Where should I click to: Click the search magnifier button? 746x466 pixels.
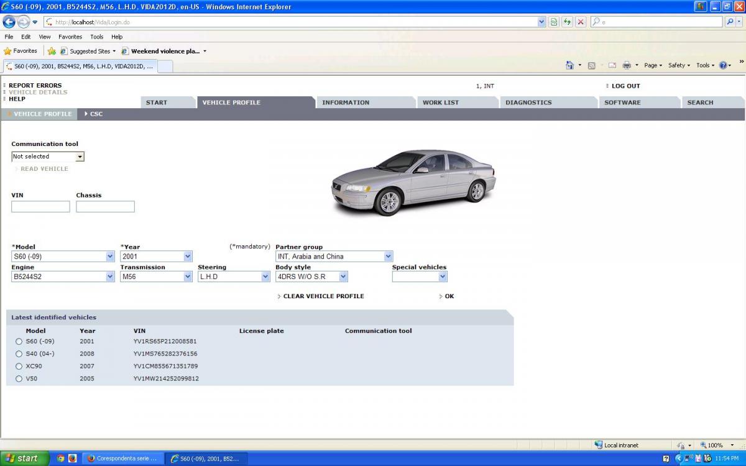coord(731,22)
